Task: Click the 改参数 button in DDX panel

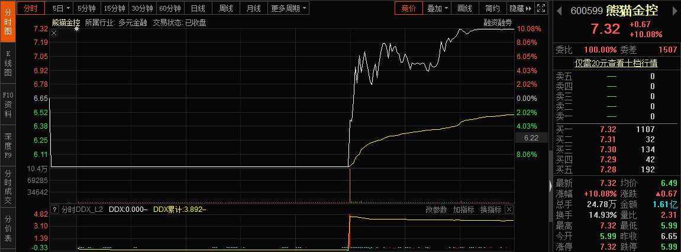Action: pos(436,210)
